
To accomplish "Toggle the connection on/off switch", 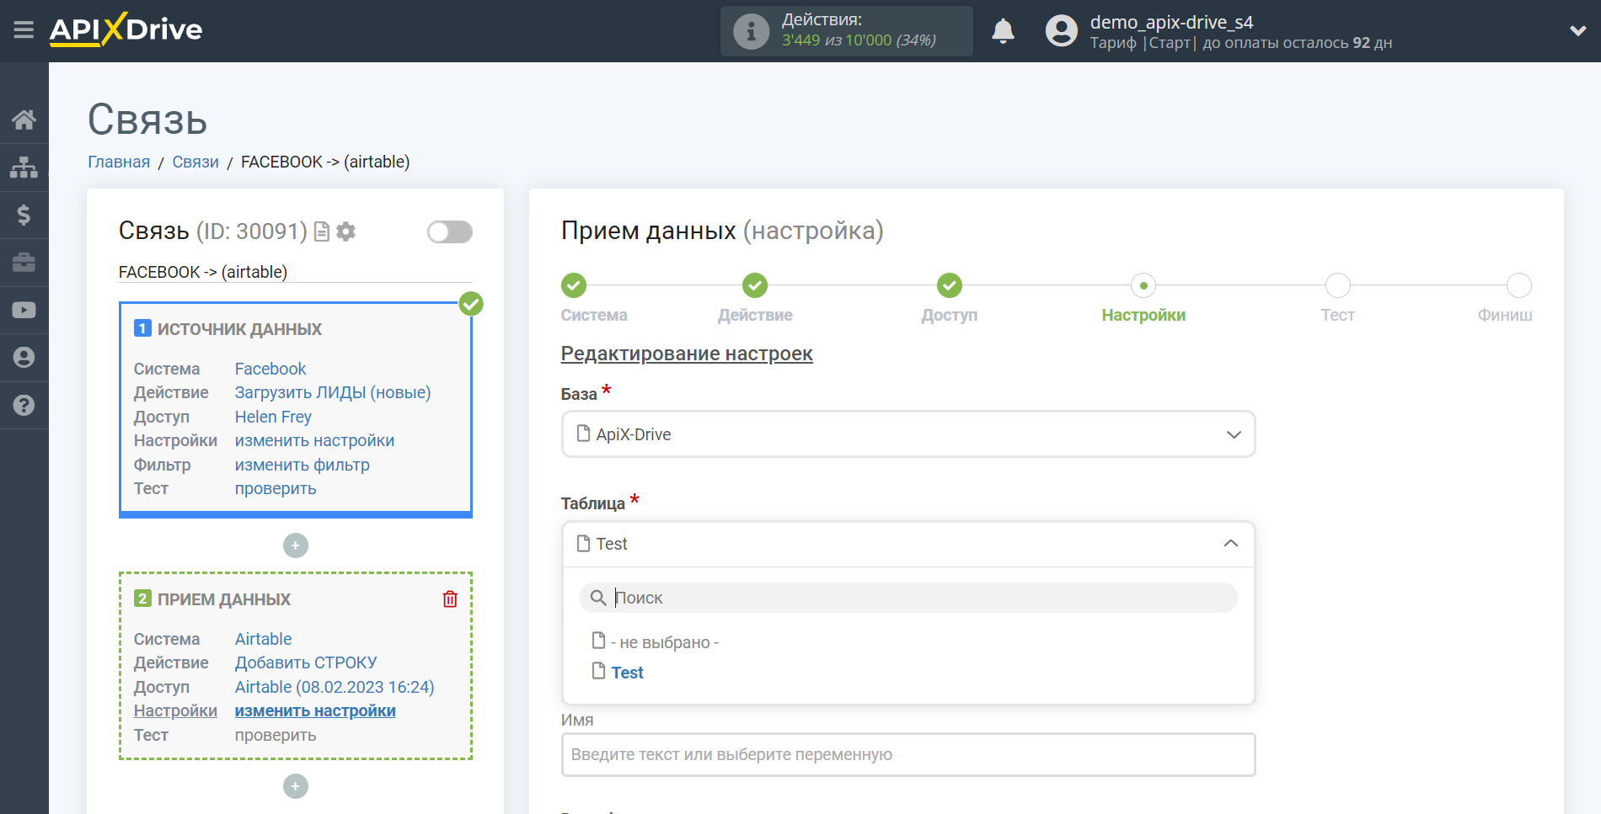I will (449, 231).
